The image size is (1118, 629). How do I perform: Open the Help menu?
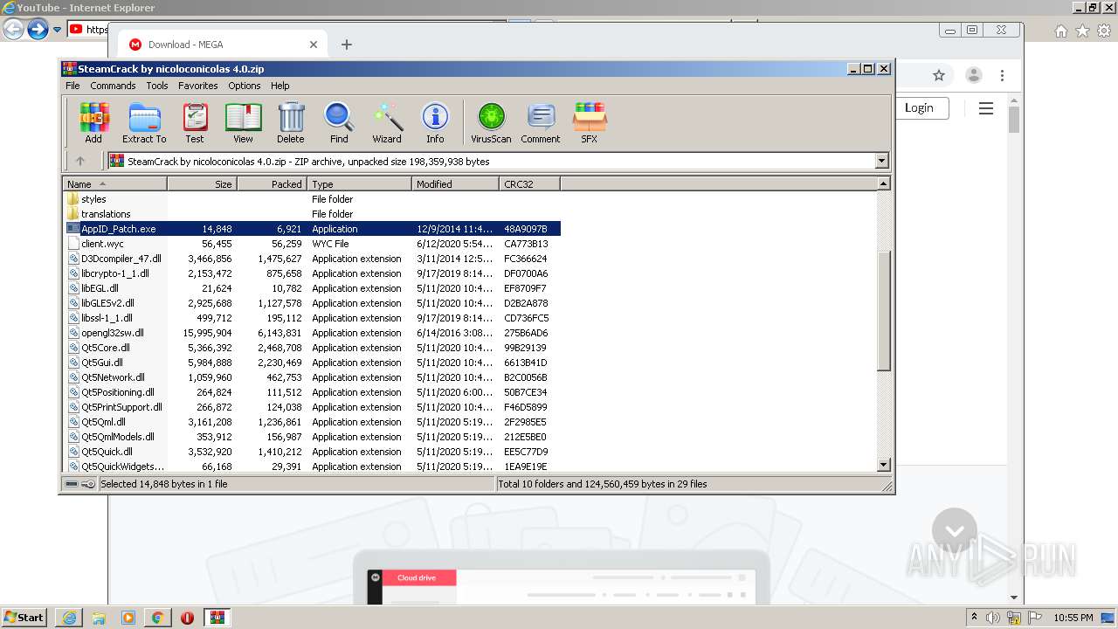tap(280, 86)
